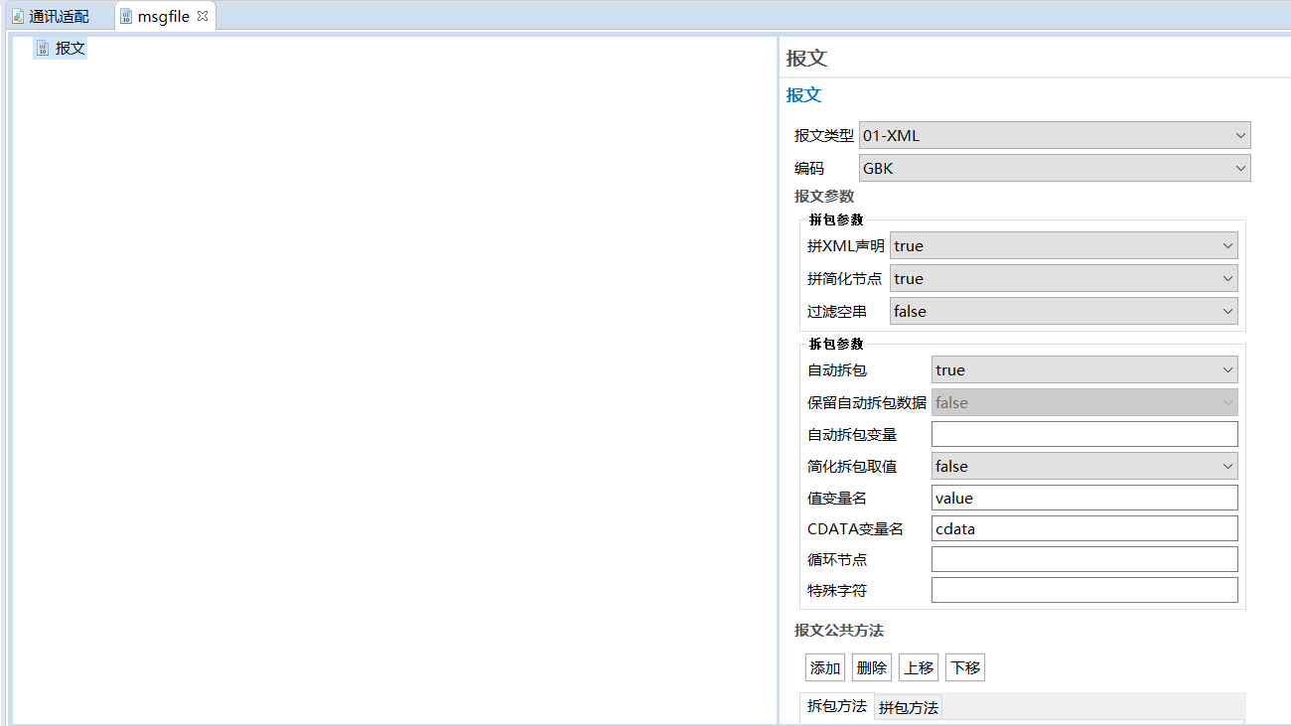The width and height of the screenshot is (1291, 726).
Task: Click the 自动拆包变量 input field
Action: click(1083, 434)
